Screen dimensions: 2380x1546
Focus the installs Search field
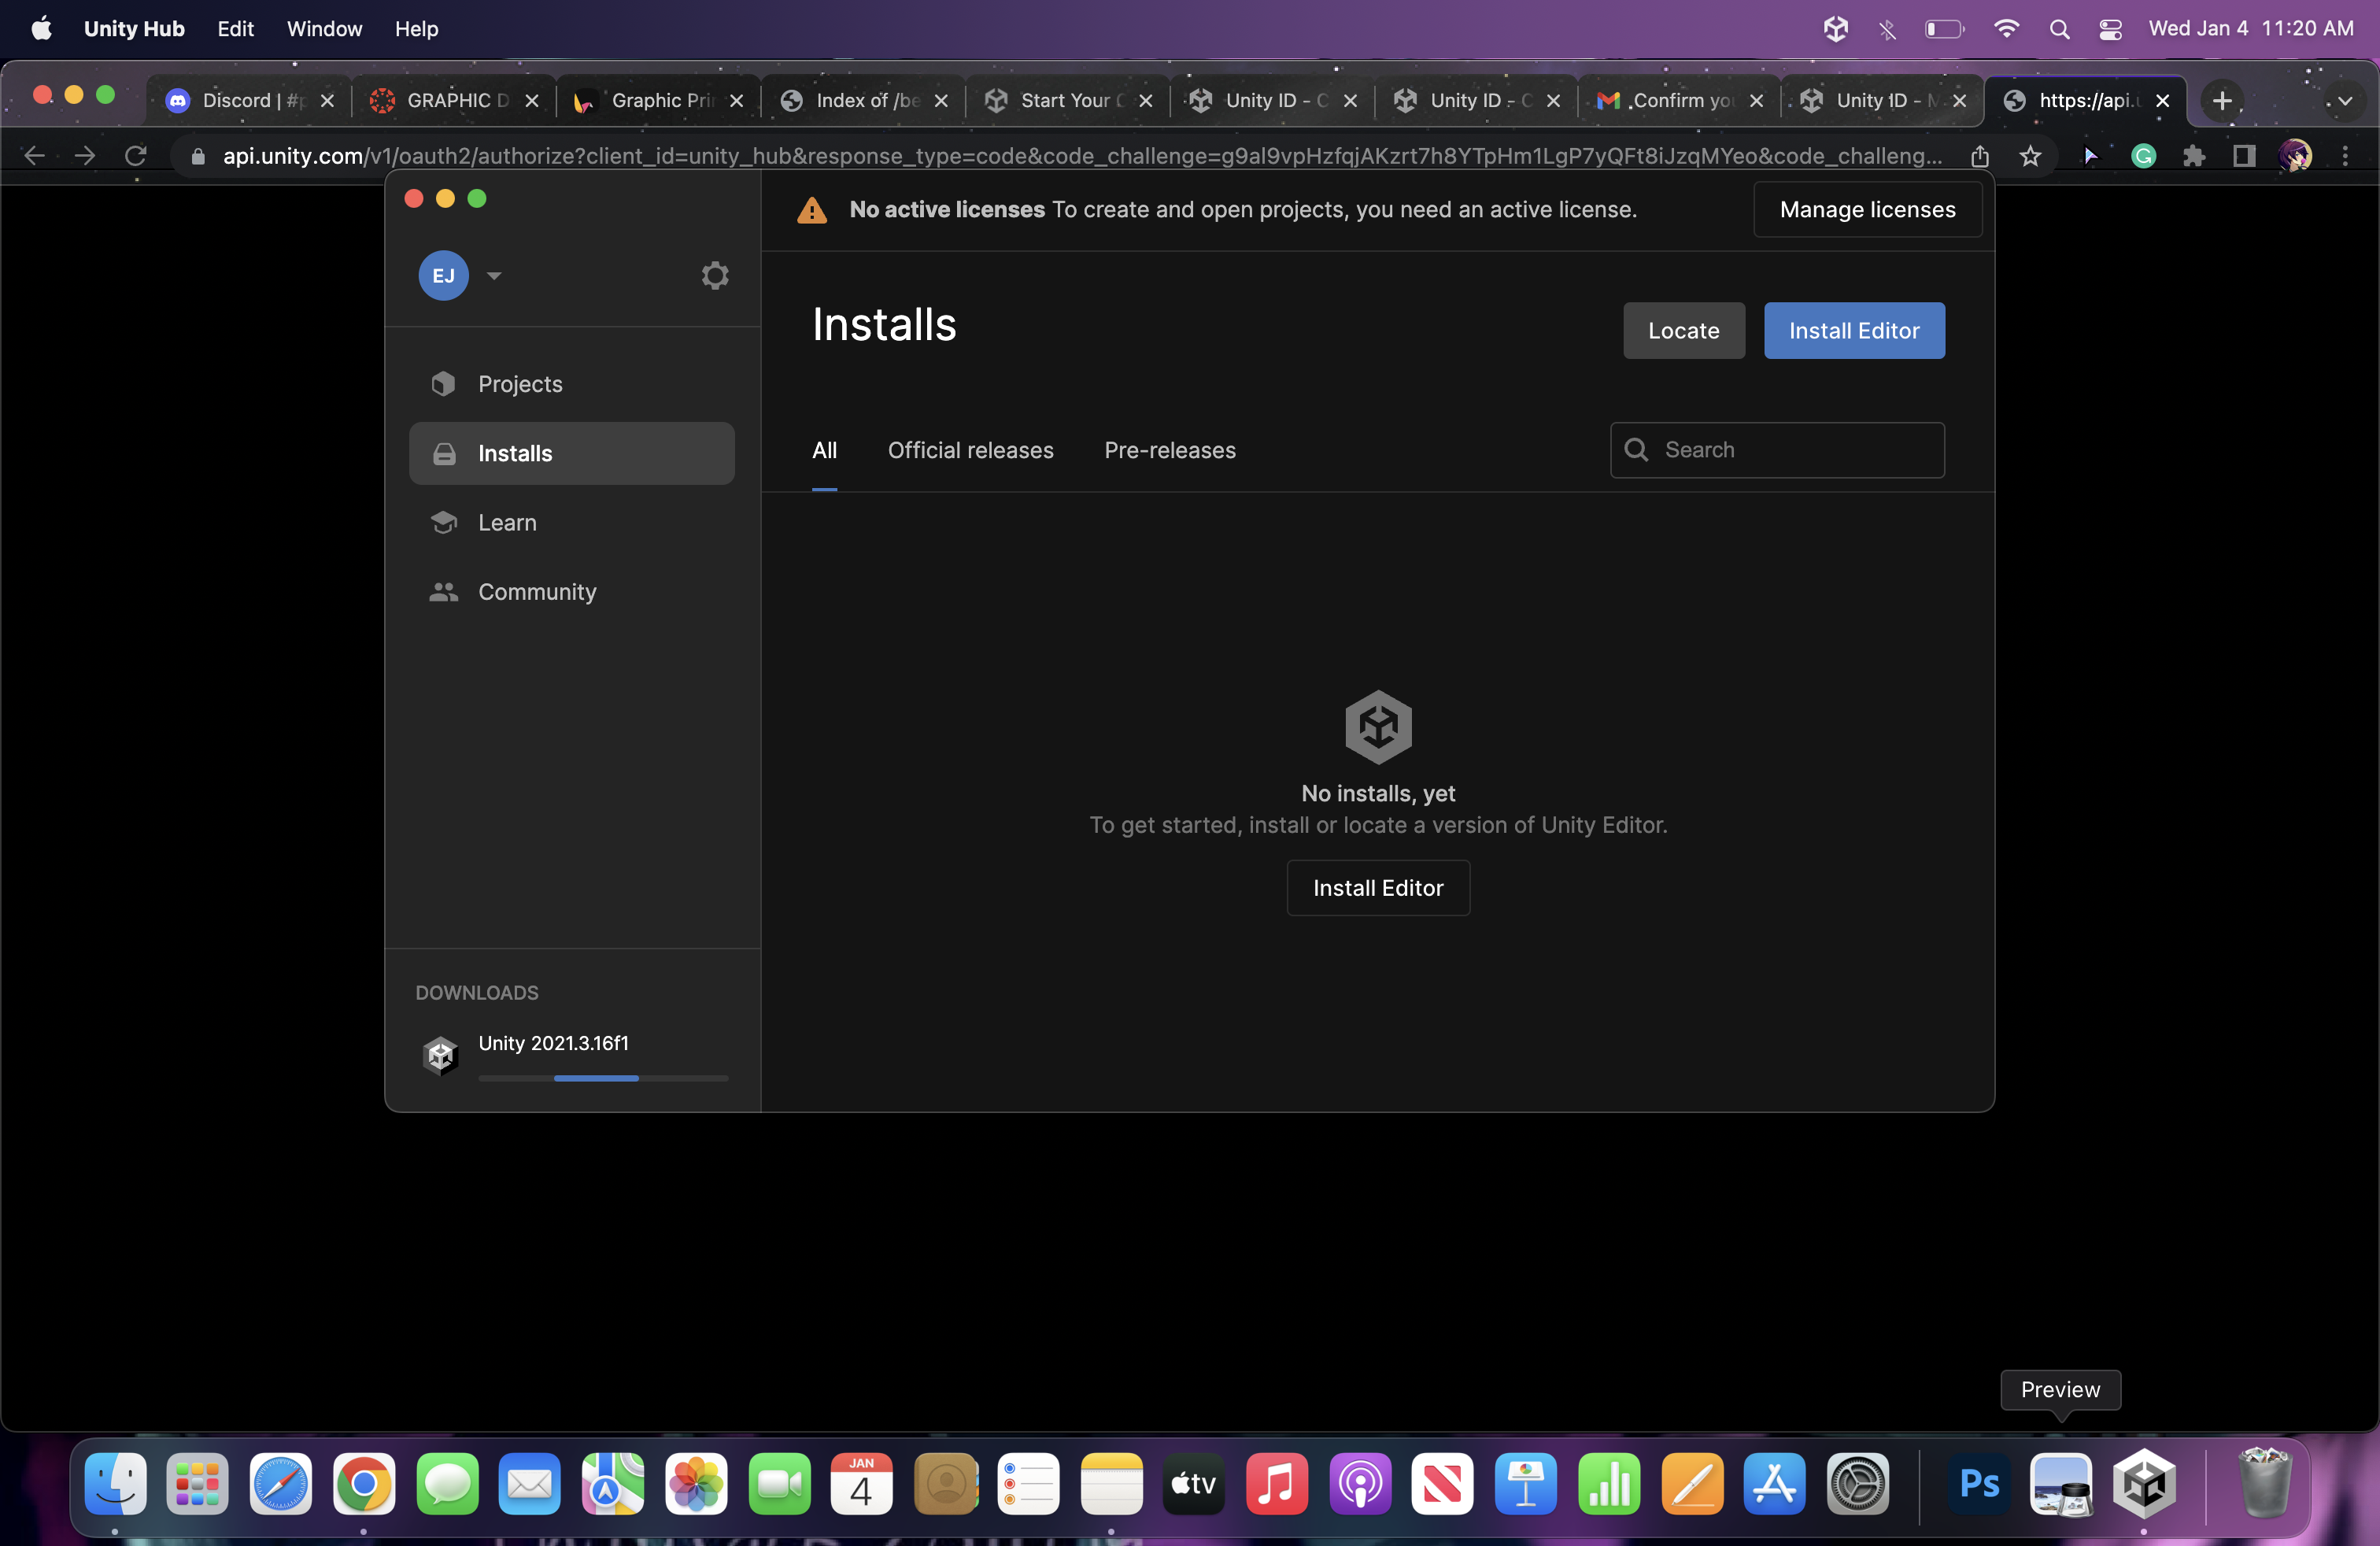[1777, 450]
